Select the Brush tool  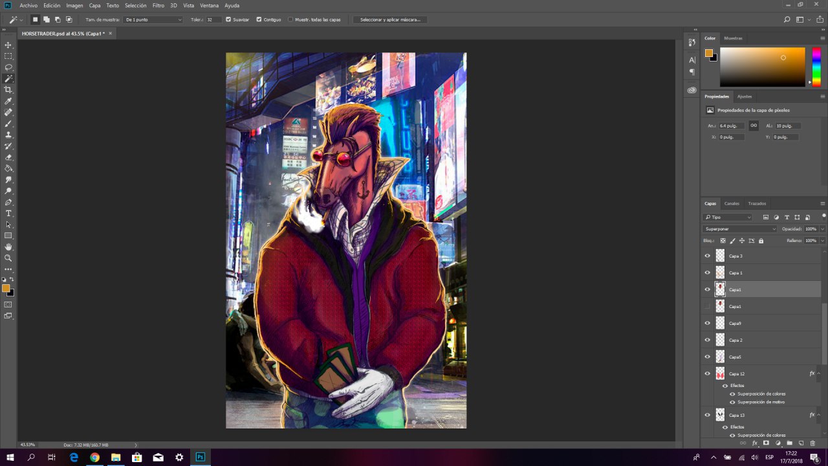(x=8, y=123)
